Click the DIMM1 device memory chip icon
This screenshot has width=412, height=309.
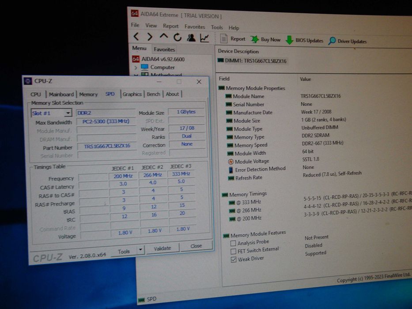[x=221, y=61]
